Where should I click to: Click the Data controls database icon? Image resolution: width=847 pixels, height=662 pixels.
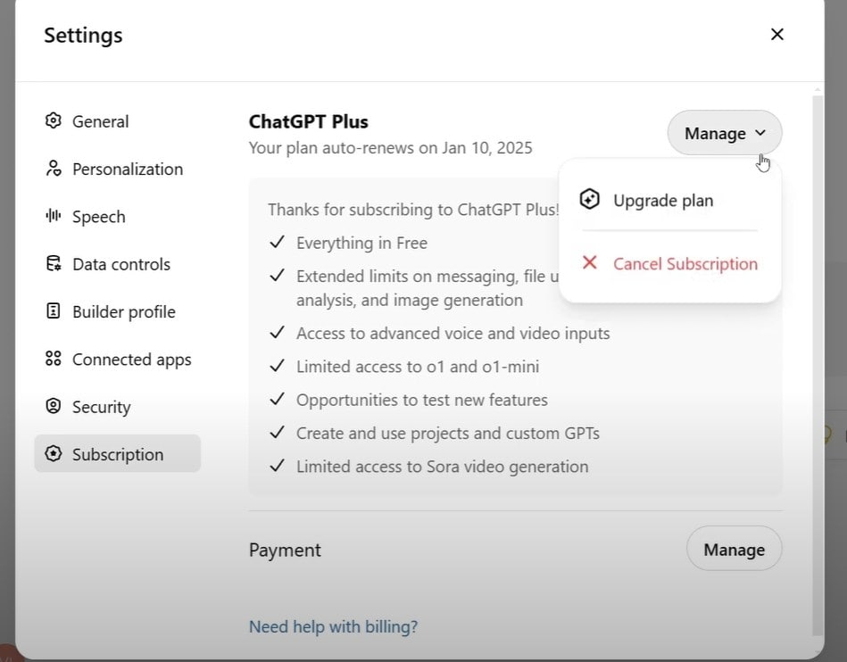coord(54,264)
